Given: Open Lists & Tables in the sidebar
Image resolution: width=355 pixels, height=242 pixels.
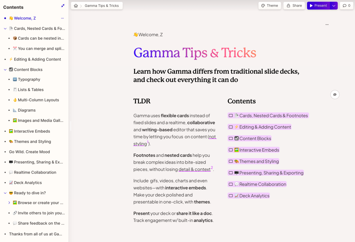Looking at the screenshot, I should tap(28, 90).
